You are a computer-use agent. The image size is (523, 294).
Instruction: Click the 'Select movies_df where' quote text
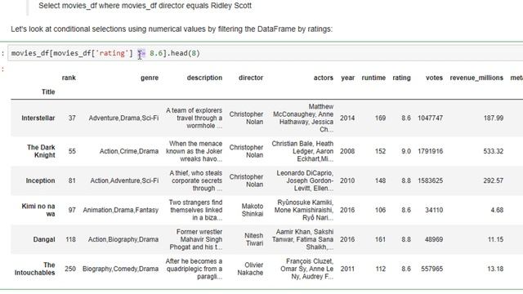[145, 6]
